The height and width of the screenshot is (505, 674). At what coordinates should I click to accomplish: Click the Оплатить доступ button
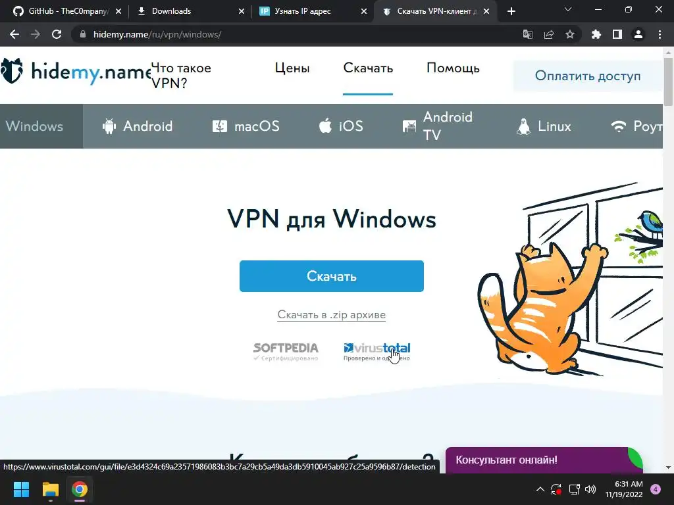tap(588, 76)
